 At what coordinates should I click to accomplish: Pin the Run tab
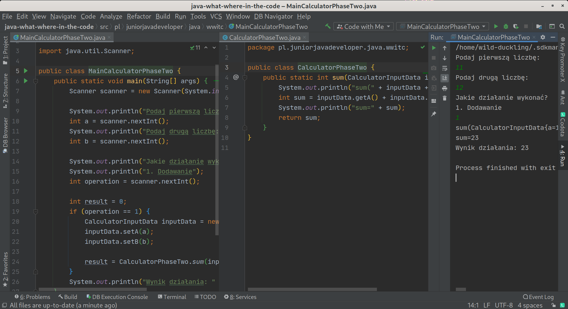pyautogui.click(x=434, y=114)
